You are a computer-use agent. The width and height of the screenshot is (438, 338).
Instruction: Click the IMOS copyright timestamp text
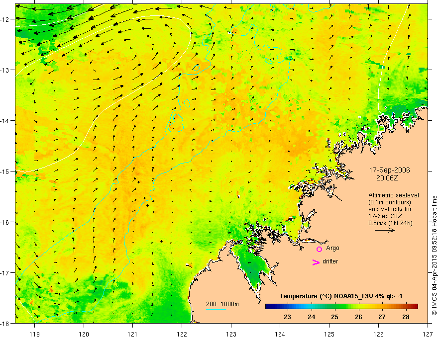pyautogui.click(x=434, y=255)
